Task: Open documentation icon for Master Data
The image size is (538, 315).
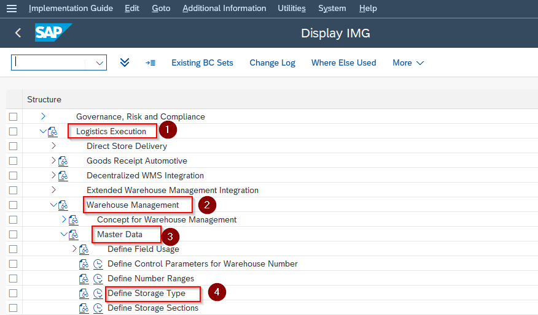Action: point(74,235)
